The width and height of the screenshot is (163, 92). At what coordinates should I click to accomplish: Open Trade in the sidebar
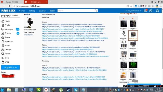click(6, 45)
